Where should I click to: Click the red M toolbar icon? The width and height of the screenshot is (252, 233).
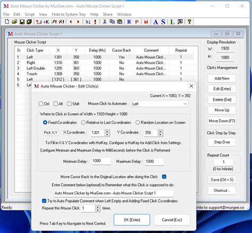pos(146,22)
